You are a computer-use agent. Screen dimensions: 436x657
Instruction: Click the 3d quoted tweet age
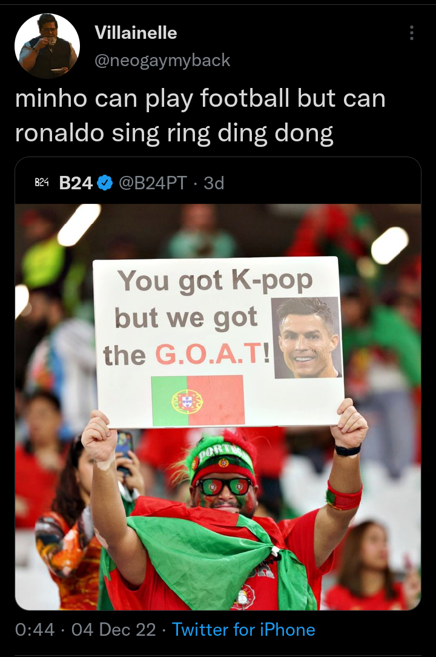tap(214, 183)
